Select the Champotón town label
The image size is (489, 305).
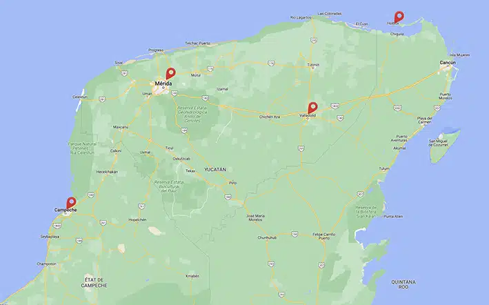(x=46, y=264)
